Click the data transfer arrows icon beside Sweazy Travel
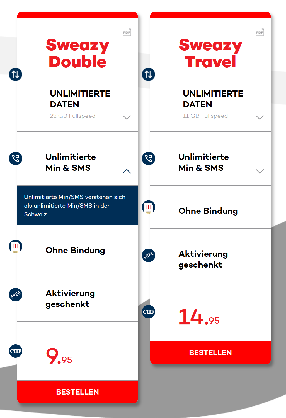 pos(149,75)
